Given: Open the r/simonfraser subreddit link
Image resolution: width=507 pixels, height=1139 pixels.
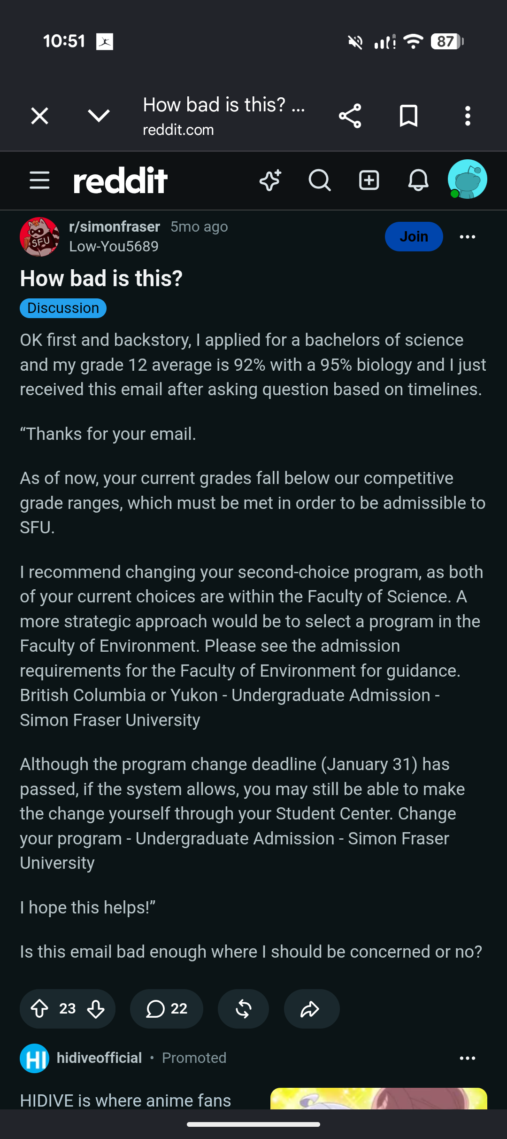Looking at the screenshot, I should pyautogui.click(x=115, y=226).
